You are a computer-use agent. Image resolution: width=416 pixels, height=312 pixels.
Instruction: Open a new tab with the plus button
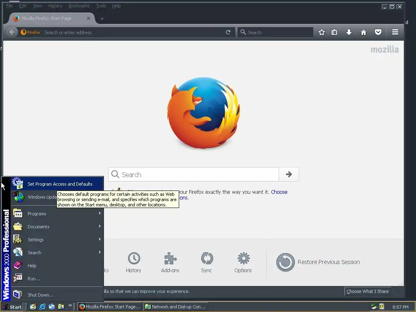(x=102, y=19)
